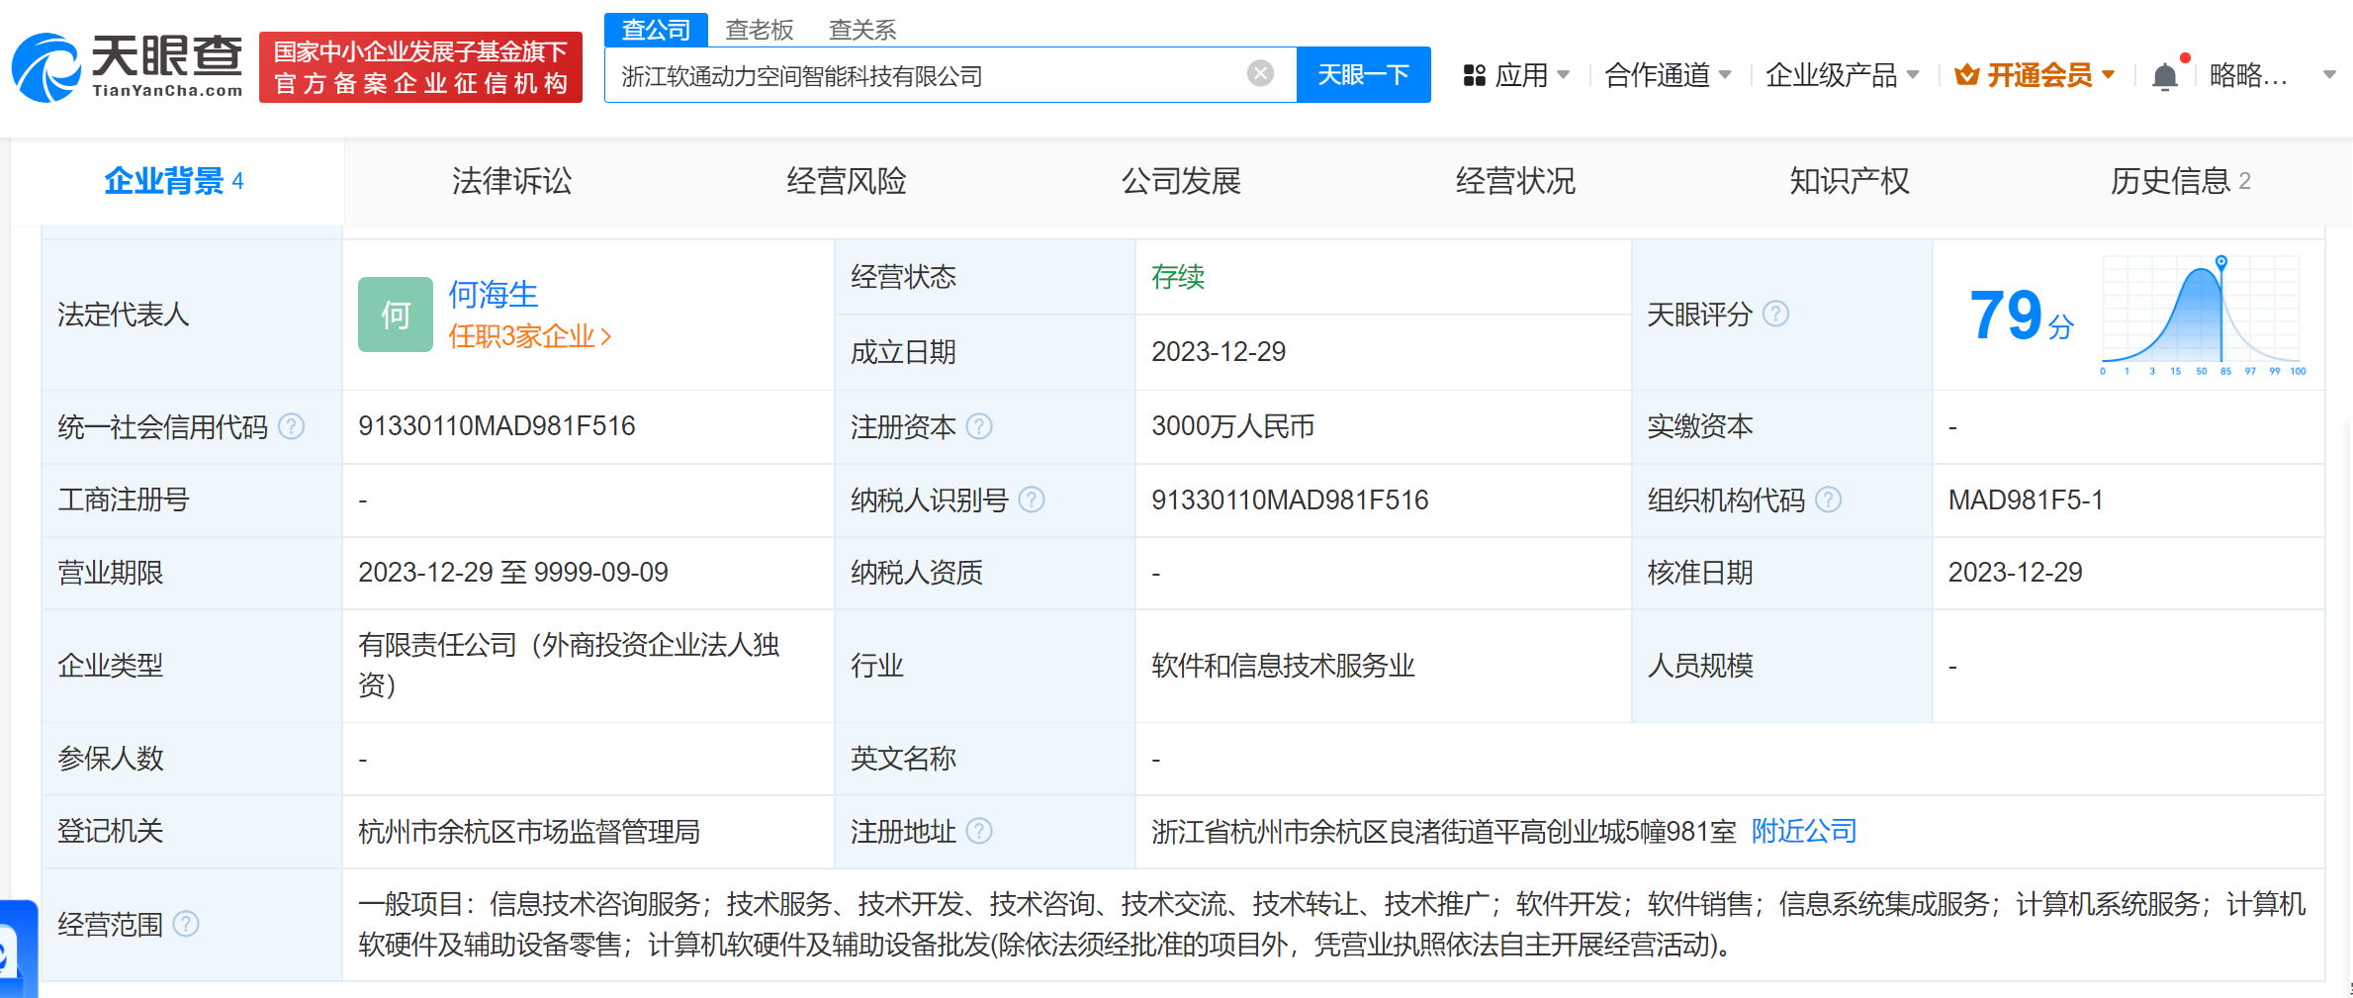Open 何海生 legal representative profile link
Image resolution: width=2353 pixels, height=998 pixels.
[x=493, y=294]
